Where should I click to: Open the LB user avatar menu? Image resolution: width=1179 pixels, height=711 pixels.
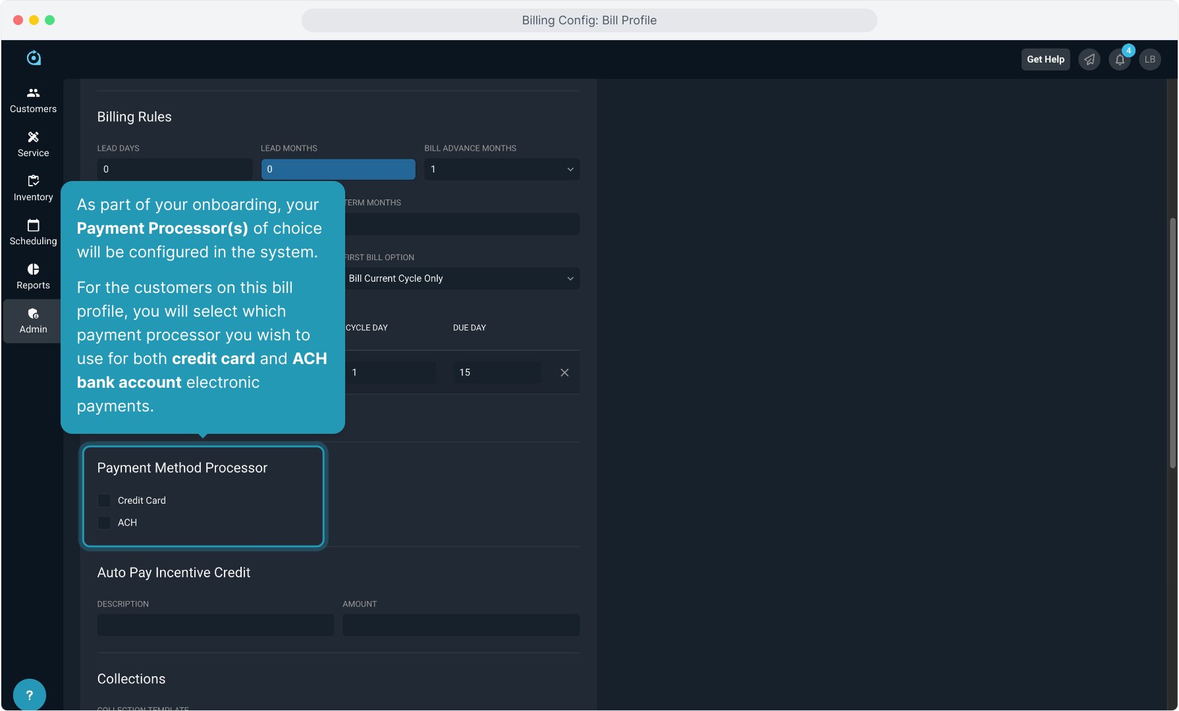coord(1150,59)
